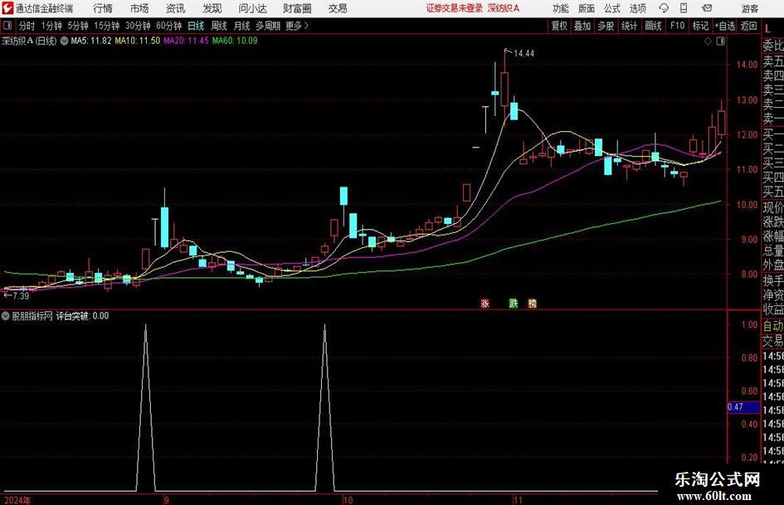Open the 公式 menu

click(612, 8)
